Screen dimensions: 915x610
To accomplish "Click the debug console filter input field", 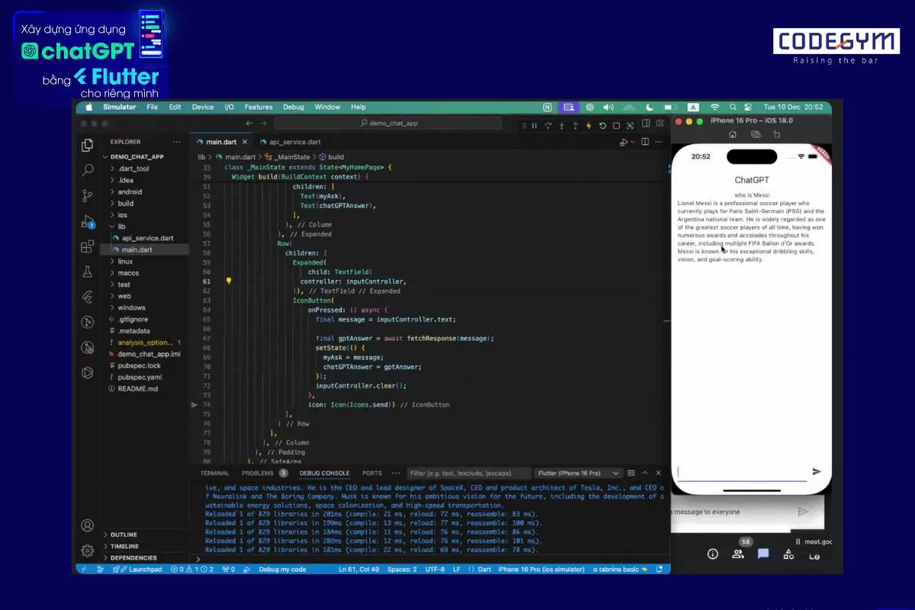I will click(469, 474).
